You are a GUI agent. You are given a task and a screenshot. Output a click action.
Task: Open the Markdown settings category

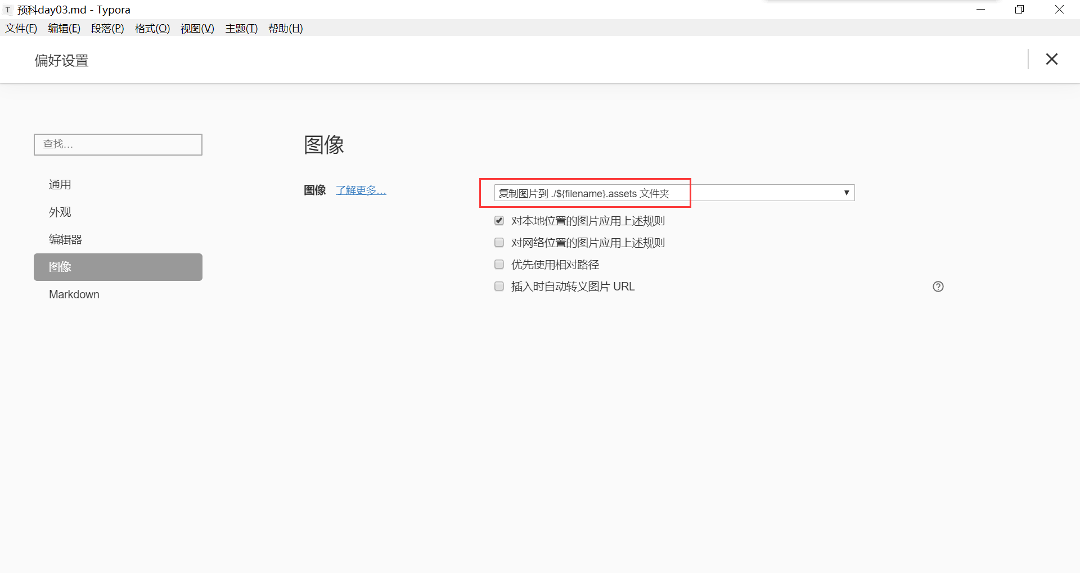tap(74, 294)
